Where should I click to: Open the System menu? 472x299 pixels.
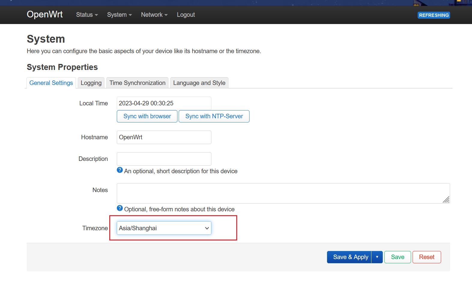[x=120, y=15]
